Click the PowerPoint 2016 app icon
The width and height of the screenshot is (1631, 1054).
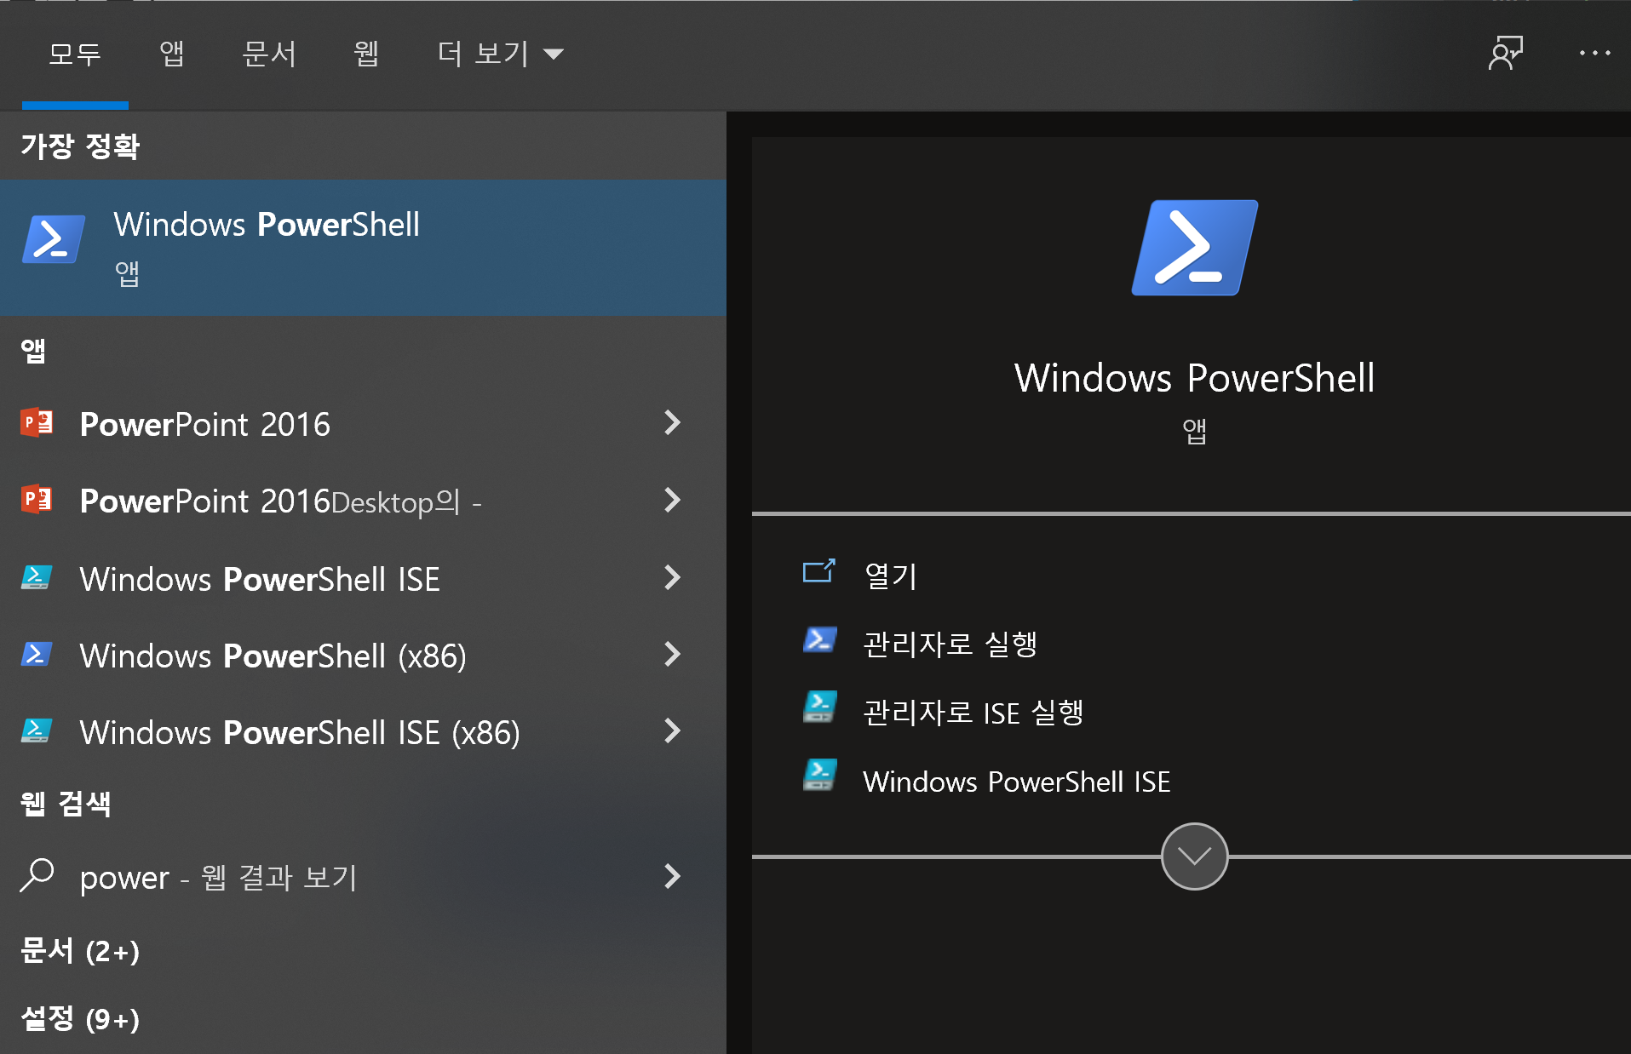37,422
